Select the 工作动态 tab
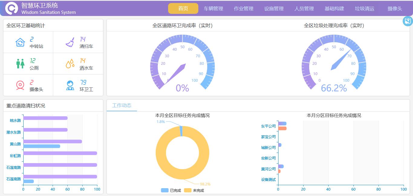Screen dimensions: 413x196 tap(122, 105)
